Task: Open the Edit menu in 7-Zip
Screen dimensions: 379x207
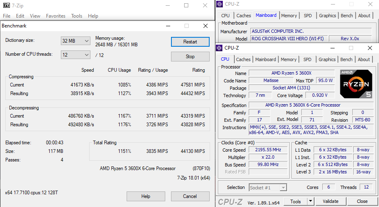Action: 20,16
